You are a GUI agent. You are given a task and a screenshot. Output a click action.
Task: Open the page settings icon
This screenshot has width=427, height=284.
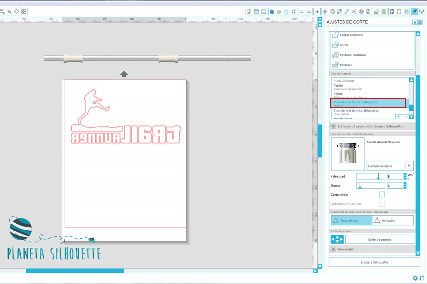392,11
